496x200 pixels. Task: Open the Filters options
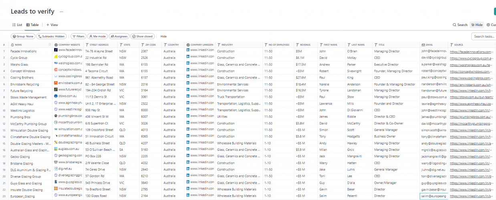tap(79, 36)
